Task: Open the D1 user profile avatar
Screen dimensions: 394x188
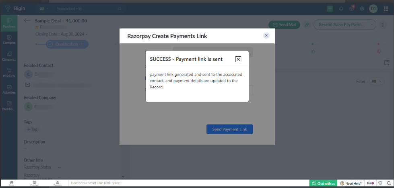Action: [x=373, y=9]
